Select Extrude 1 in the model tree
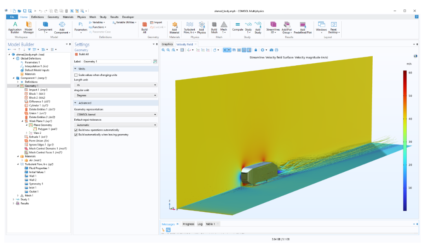The width and height of the screenshot is (423, 244). [36, 137]
